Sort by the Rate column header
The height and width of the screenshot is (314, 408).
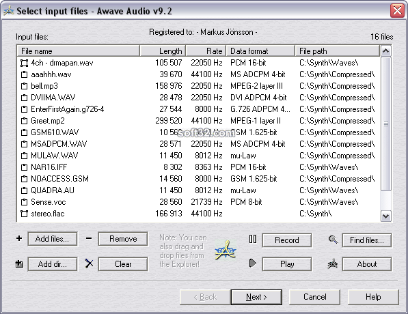click(x=206, y=51)
